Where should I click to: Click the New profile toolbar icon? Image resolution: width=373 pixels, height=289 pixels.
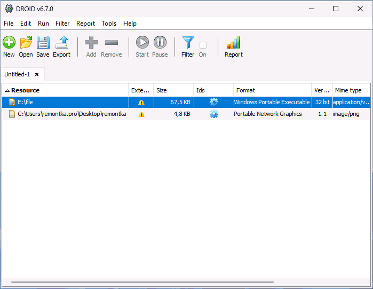pos(9,42)
